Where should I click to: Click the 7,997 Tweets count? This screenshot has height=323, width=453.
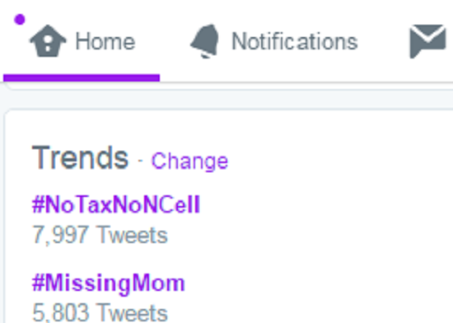(x=100, y=235)
